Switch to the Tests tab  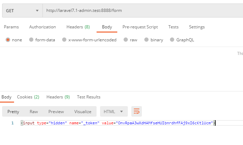173,27
